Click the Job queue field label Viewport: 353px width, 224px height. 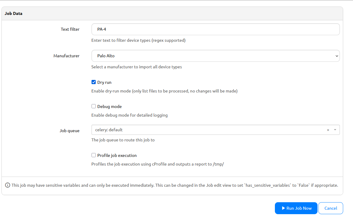tap(69, 131)
